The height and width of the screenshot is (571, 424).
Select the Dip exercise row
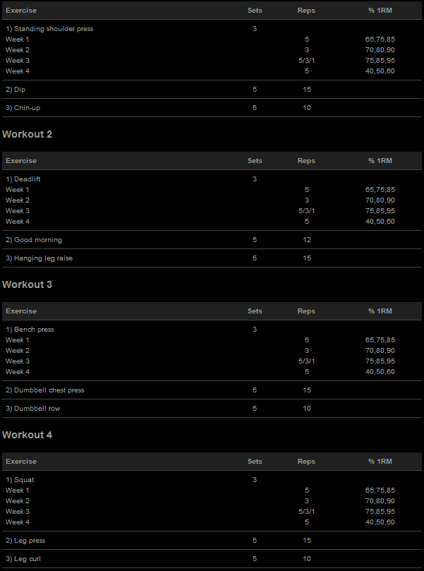pyautogui.click(x=20, y=90)
